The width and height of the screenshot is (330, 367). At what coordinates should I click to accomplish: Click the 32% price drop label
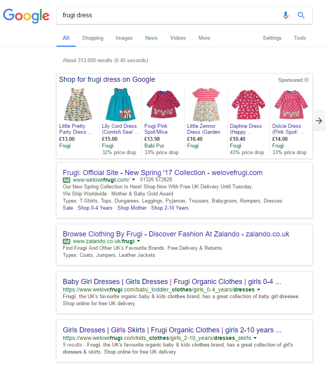tap(119, 152)
